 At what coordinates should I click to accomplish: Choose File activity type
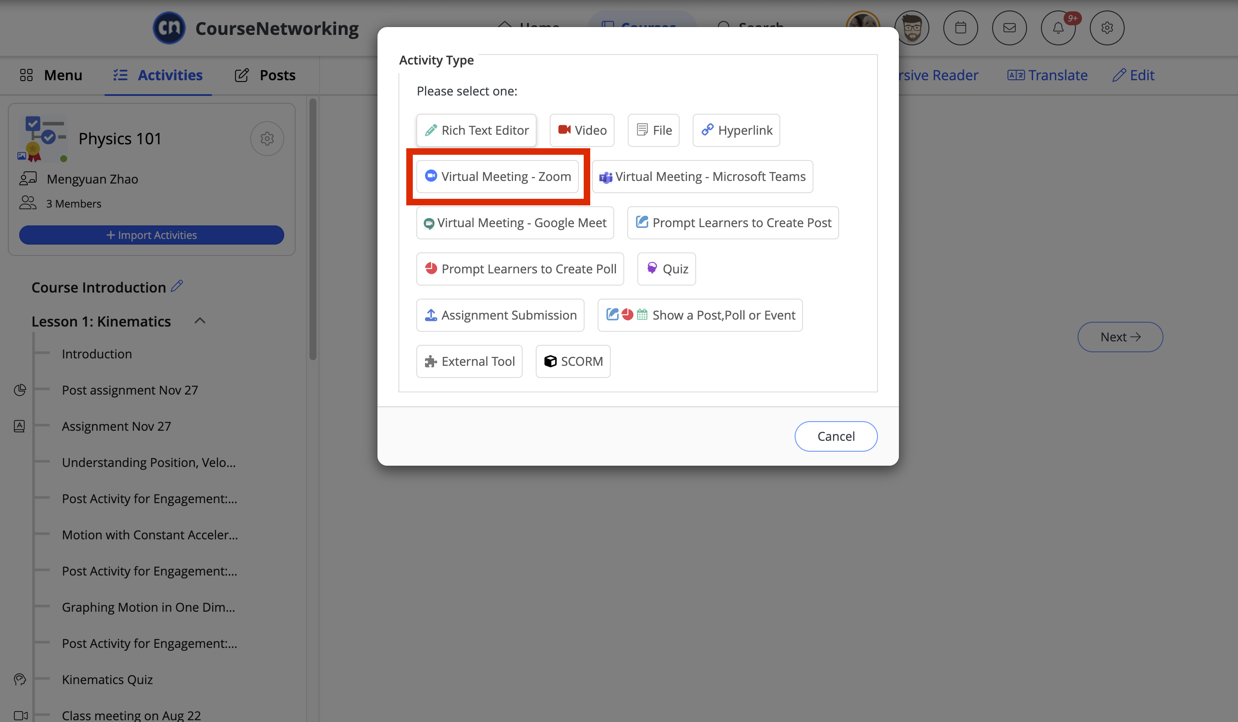653,130
